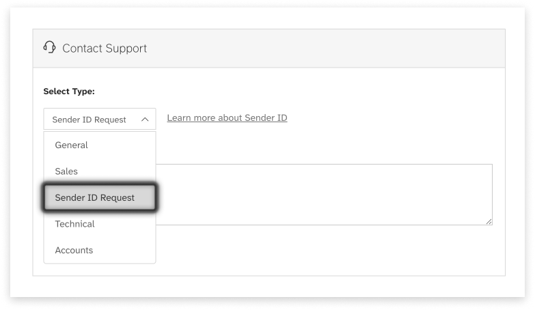Image resolution: width=535 pixels, height=310 pixels.
Task: Click the upward arrow beside Sender ID Request
Action: (x=145, y=119)
